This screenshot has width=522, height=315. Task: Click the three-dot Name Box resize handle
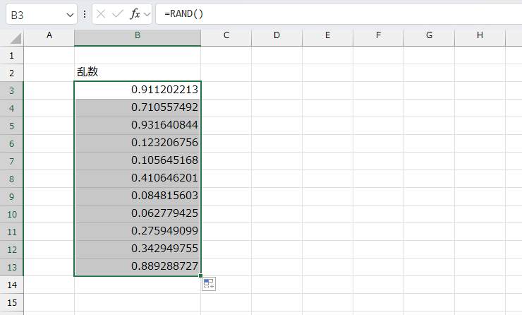click(85, 14)
